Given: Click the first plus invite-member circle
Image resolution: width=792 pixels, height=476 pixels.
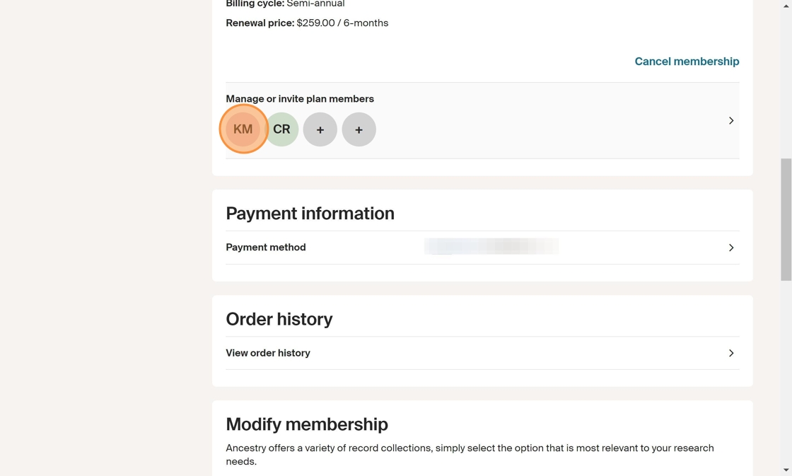Looking at the screenshot, I should [x=320, y=129].
